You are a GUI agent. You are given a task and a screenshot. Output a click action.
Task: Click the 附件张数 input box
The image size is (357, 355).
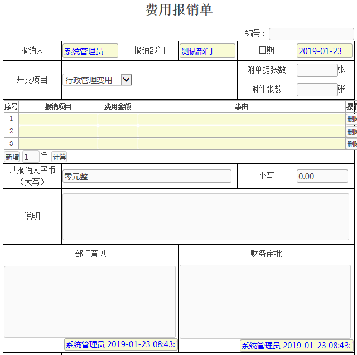tap(317, 90)
